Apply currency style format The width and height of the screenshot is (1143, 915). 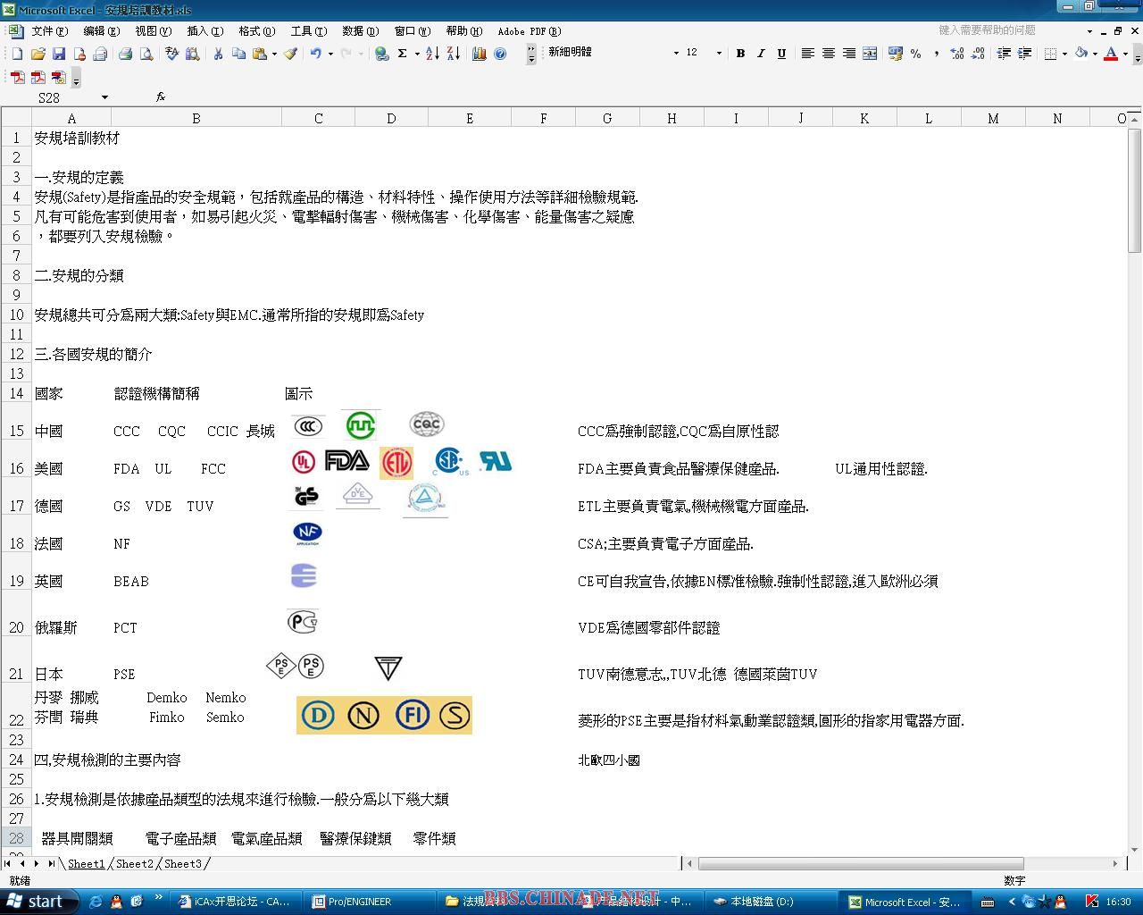[896, 54]
